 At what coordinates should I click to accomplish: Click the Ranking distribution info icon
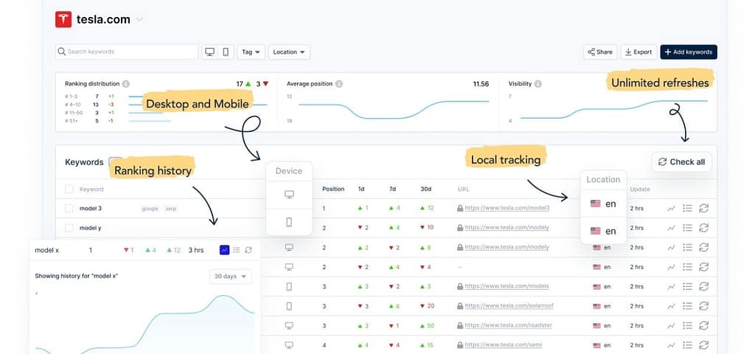point(126,84)
